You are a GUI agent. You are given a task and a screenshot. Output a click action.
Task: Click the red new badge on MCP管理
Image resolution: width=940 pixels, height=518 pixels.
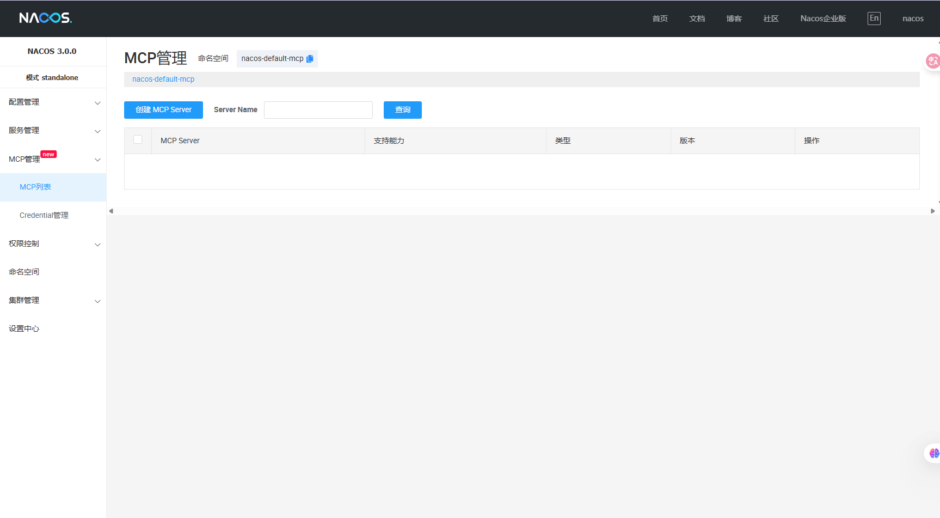(48, 155)
